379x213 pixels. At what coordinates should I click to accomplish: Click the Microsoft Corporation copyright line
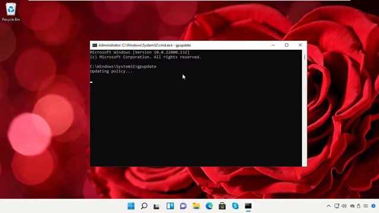click(146, 57)
